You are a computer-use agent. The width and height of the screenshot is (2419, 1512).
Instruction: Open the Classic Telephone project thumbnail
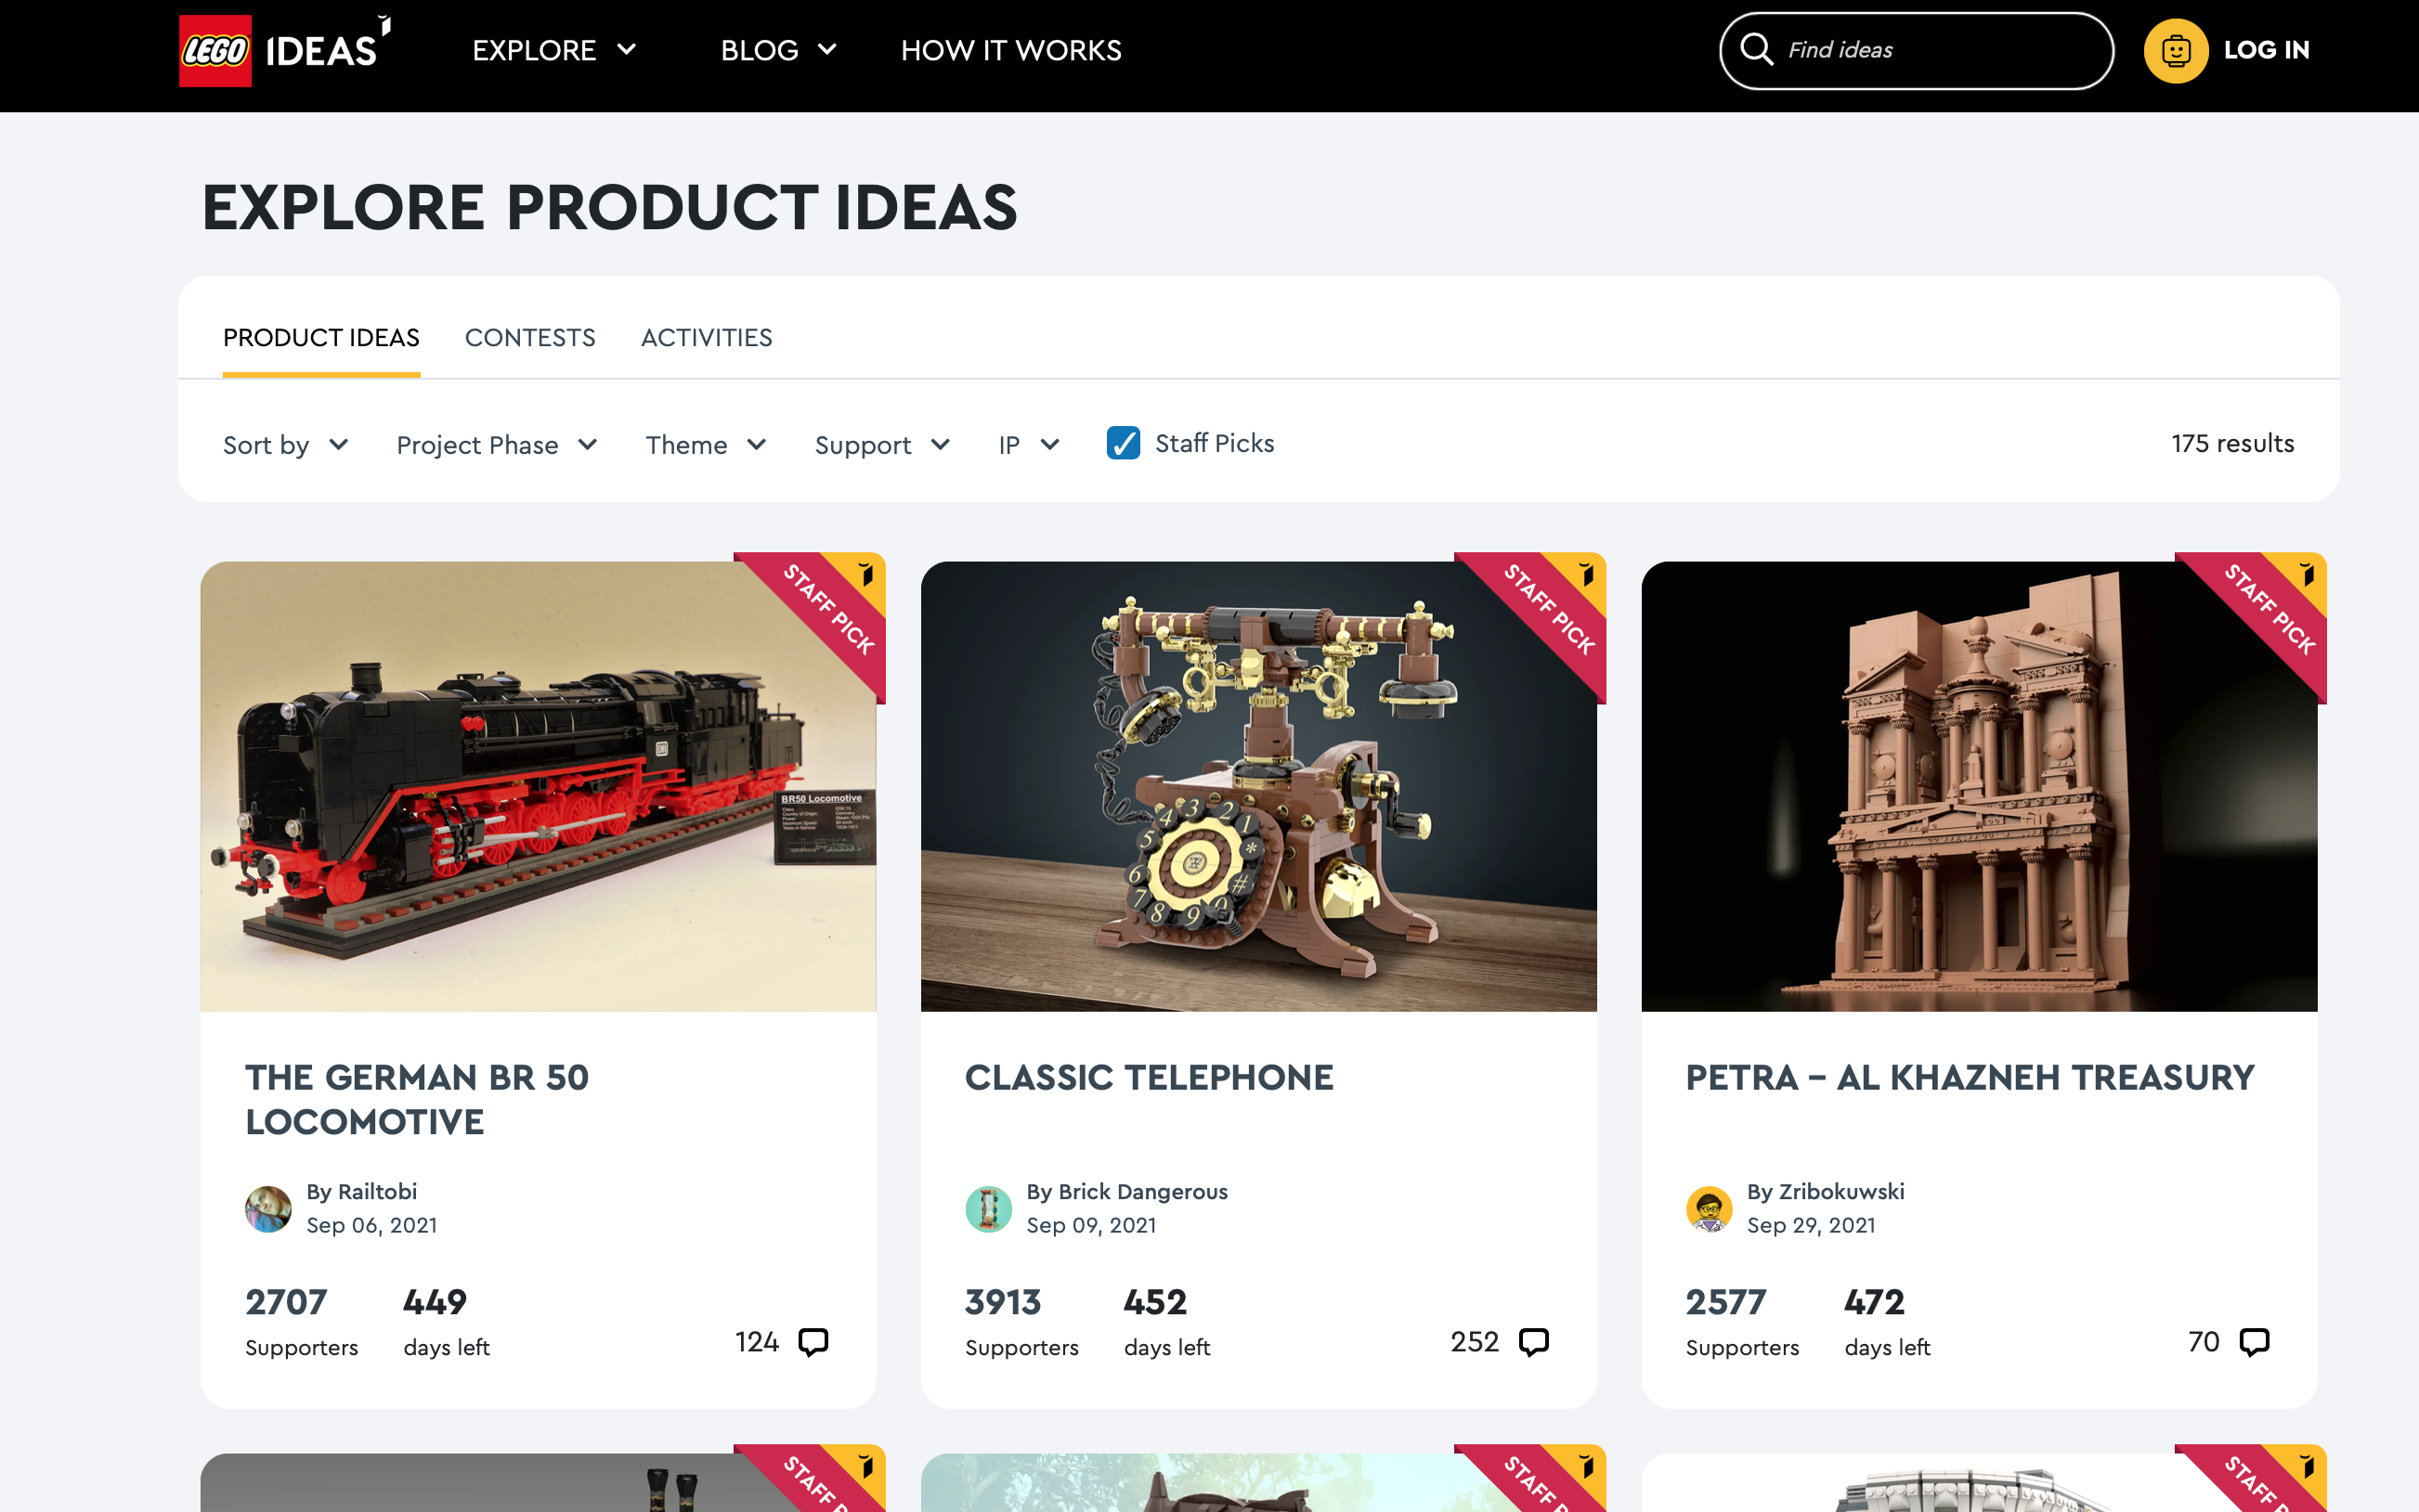pos(1257,786)
